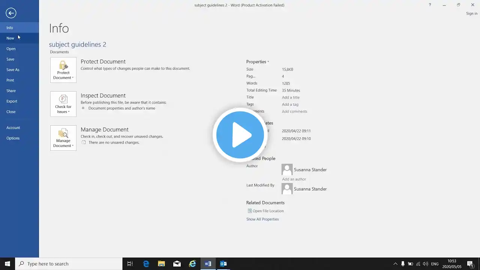Open File Explorer from the taskbar
Viewport: 480px width, 270px height.
tap(161, 264)
